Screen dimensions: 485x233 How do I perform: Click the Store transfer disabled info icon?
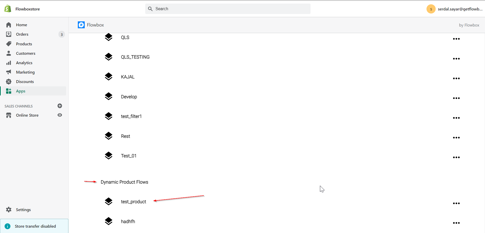(x=8, y=226)
